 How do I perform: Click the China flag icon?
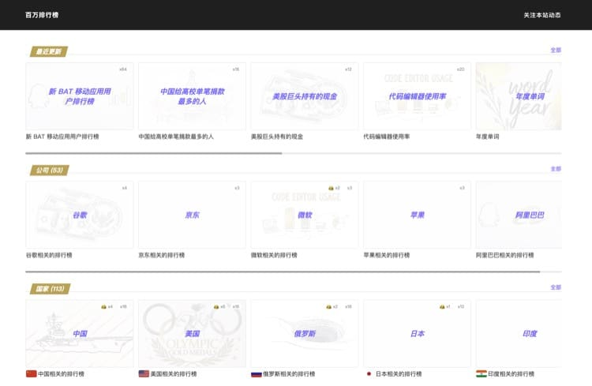tap(31, 374)
